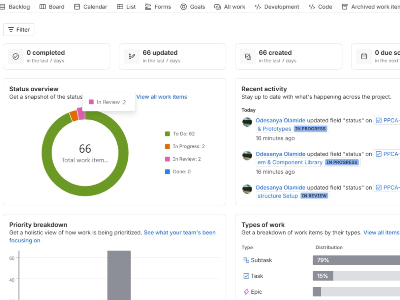Click the completed checkmark circle icon
Screen dimensions: 400x300
click(16, 56)
